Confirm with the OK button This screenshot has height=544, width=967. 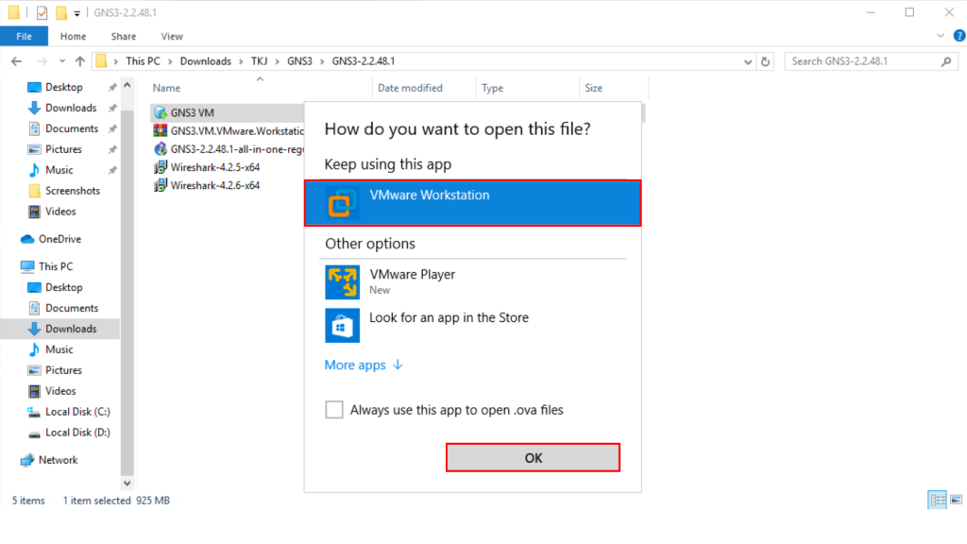coord(533,457)
